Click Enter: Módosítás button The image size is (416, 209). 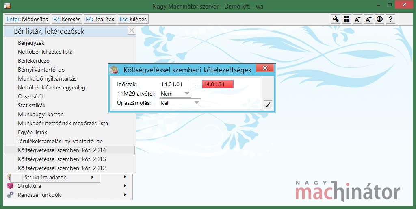pyautogui.click(x=27, y=19)
